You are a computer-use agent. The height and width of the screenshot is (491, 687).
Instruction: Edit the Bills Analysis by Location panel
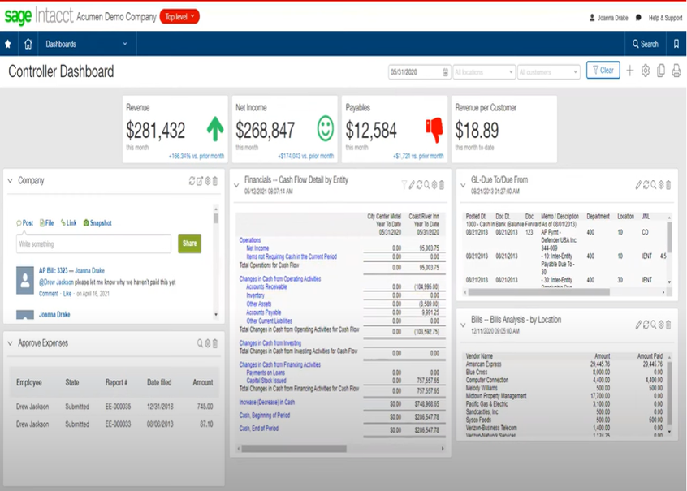tap(638, 325)
